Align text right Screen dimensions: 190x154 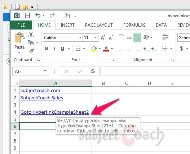coord(137,49)
